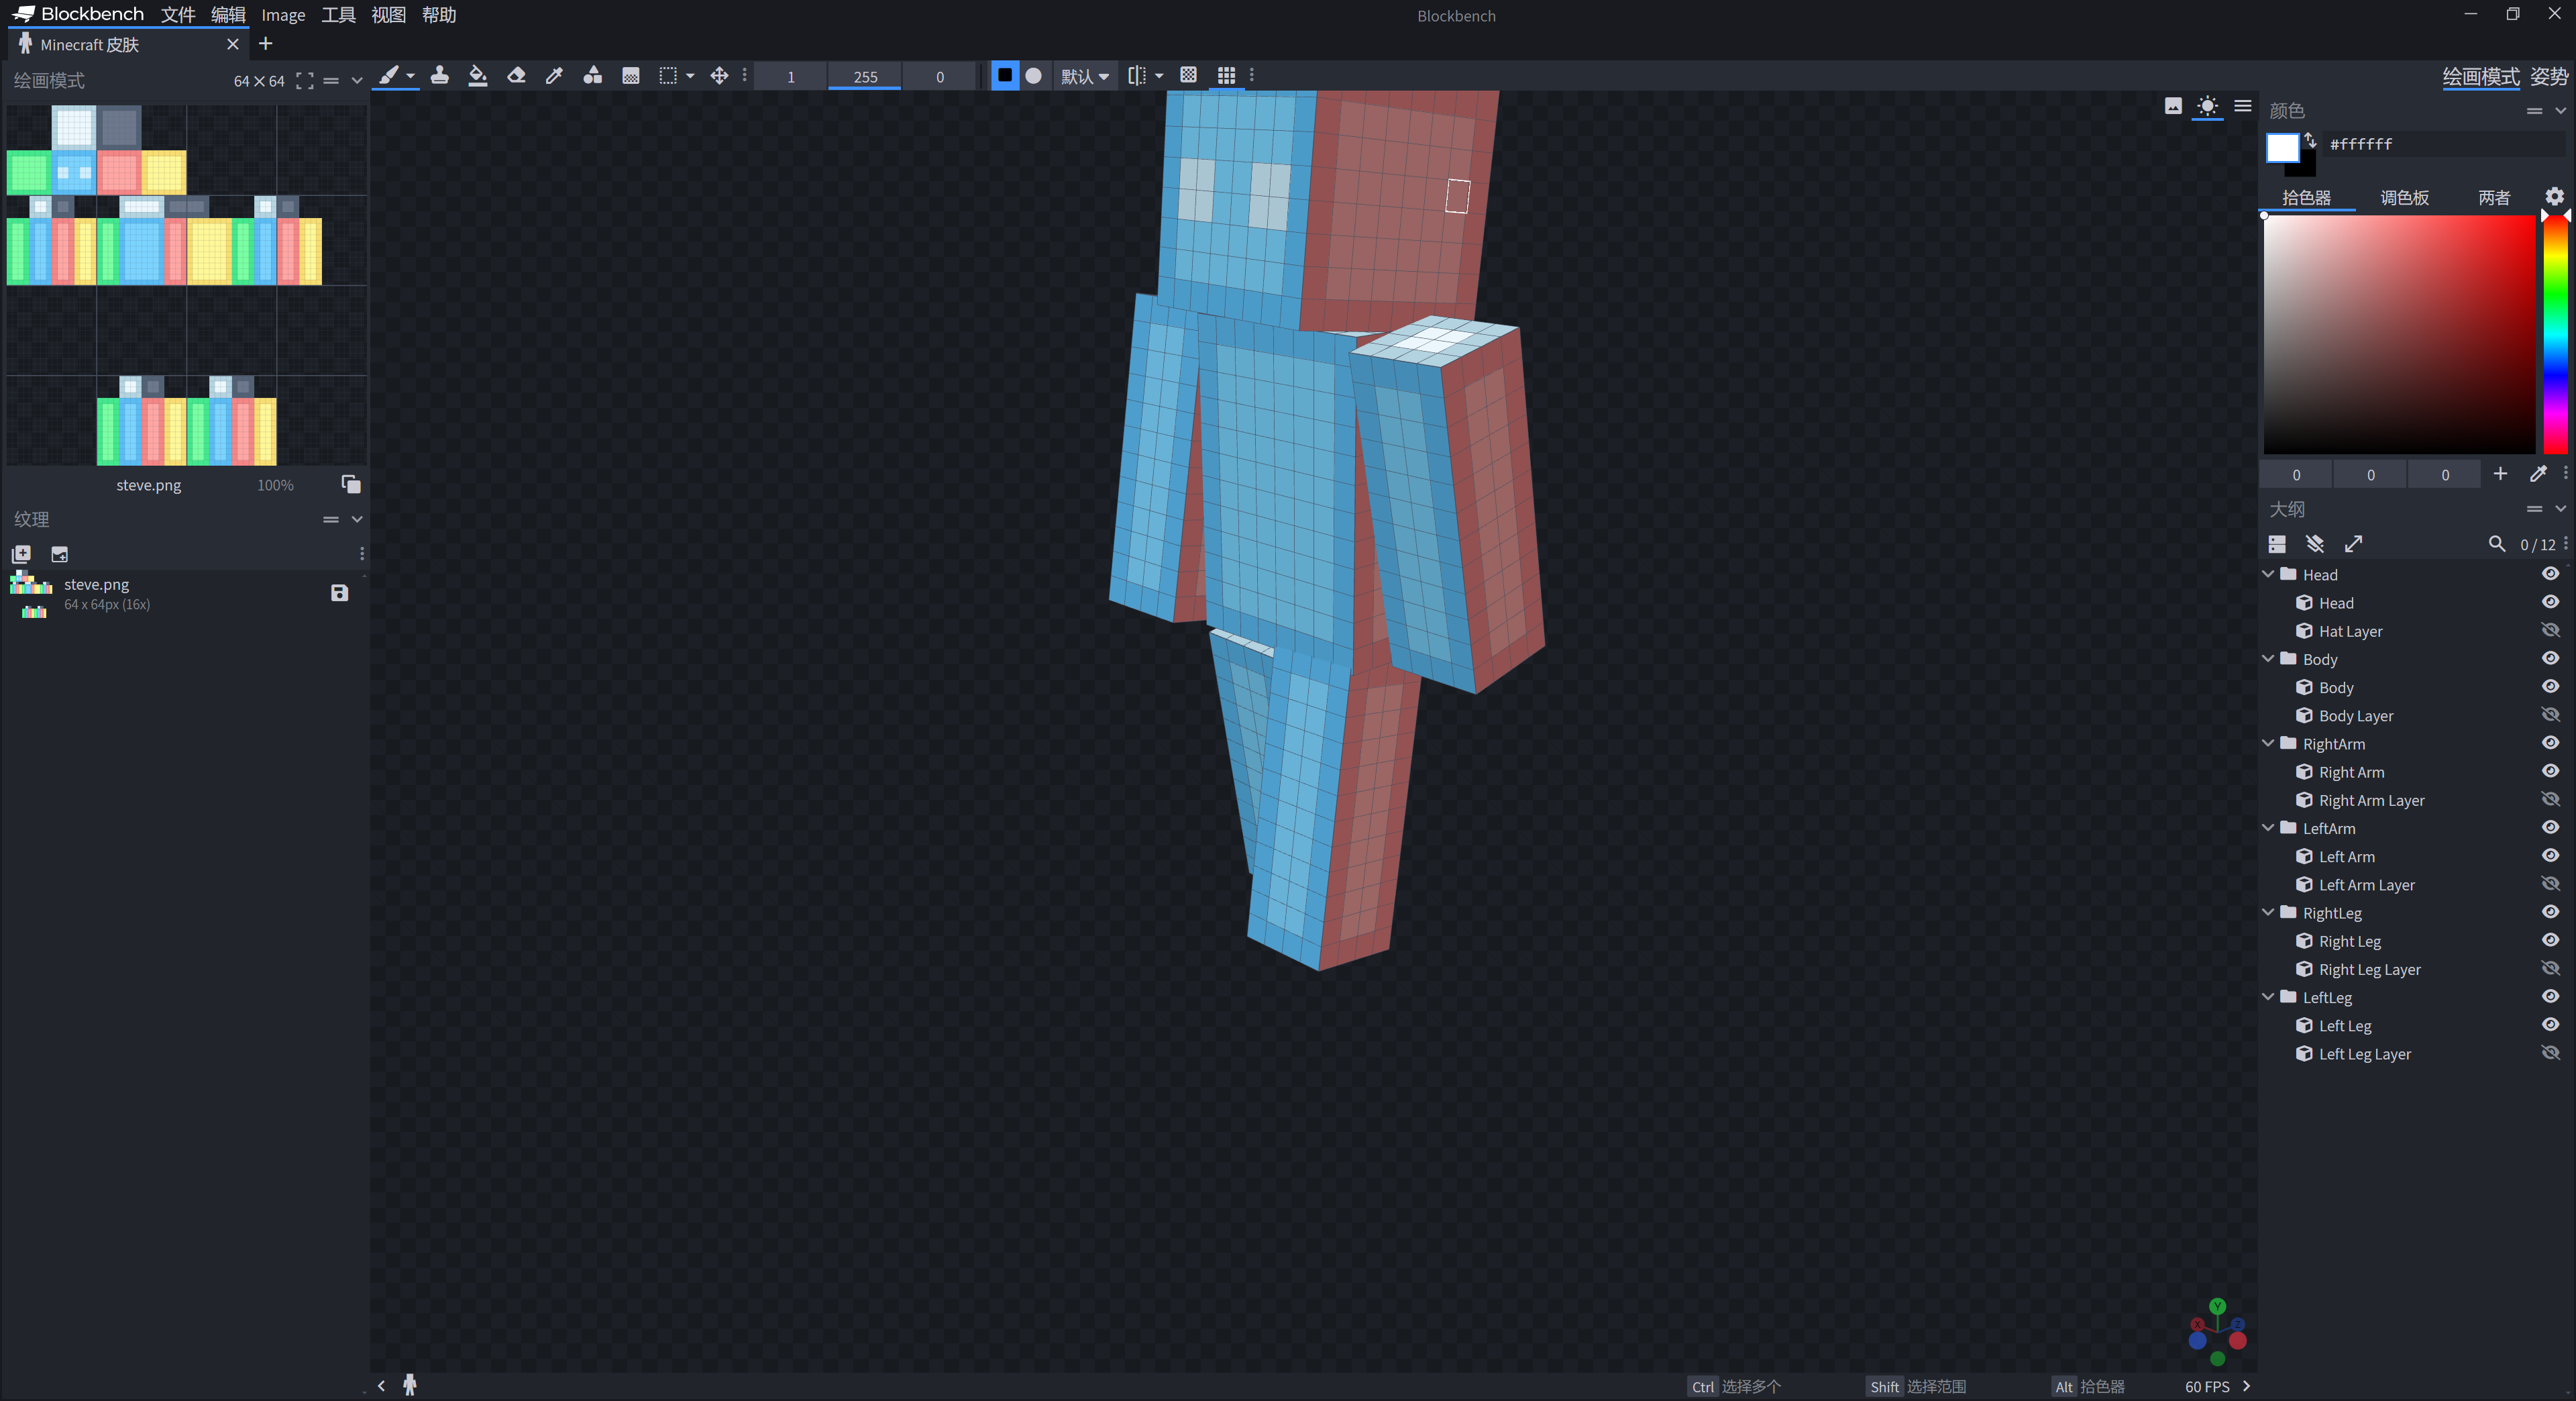Open the 调色板 color tab
This screenshot has width=2576, height=1401.
pyautogui.click(x=2404, y=198)
